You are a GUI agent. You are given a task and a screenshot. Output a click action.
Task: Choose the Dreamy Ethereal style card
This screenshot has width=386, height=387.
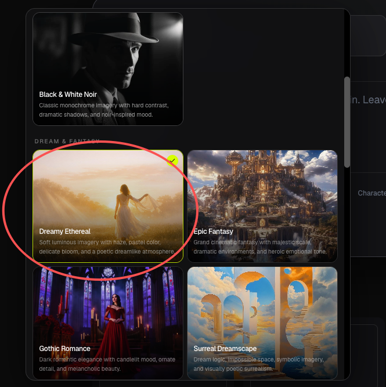tap(108, 206)
